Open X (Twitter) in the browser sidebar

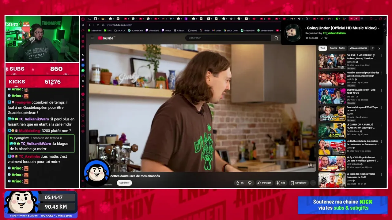pyautogui.click(x=83, y=81)
